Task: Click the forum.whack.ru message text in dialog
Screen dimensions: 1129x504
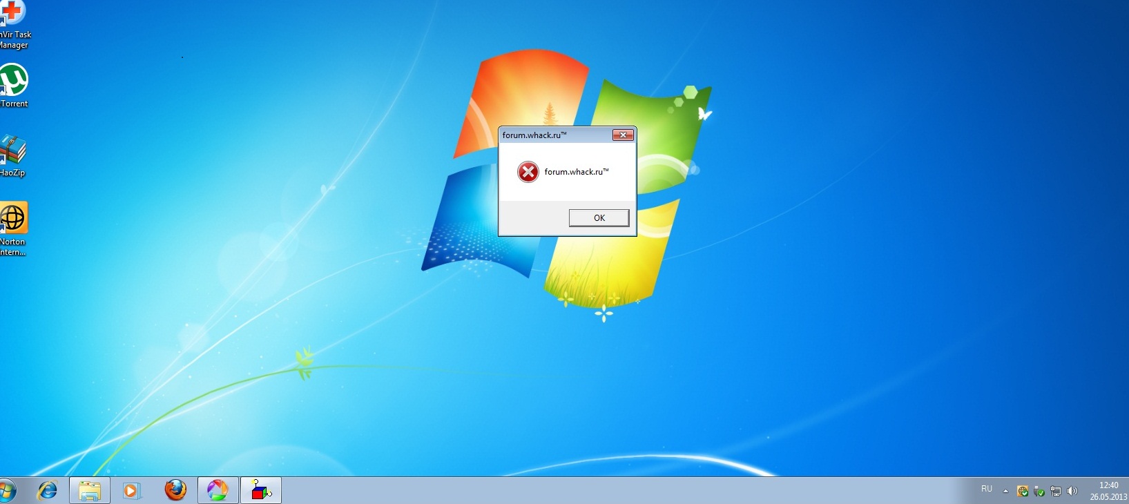Action: 577,172
